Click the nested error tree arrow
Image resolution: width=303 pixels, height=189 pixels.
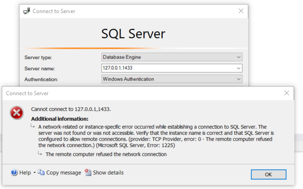40,153
